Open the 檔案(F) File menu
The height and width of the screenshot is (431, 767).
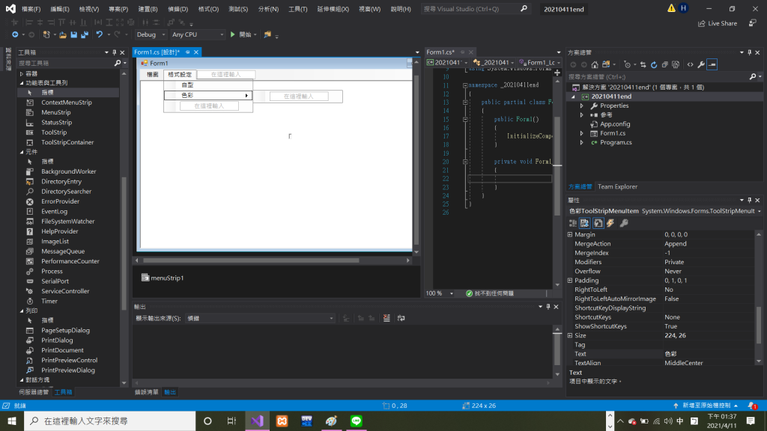(x=31, y=9)
